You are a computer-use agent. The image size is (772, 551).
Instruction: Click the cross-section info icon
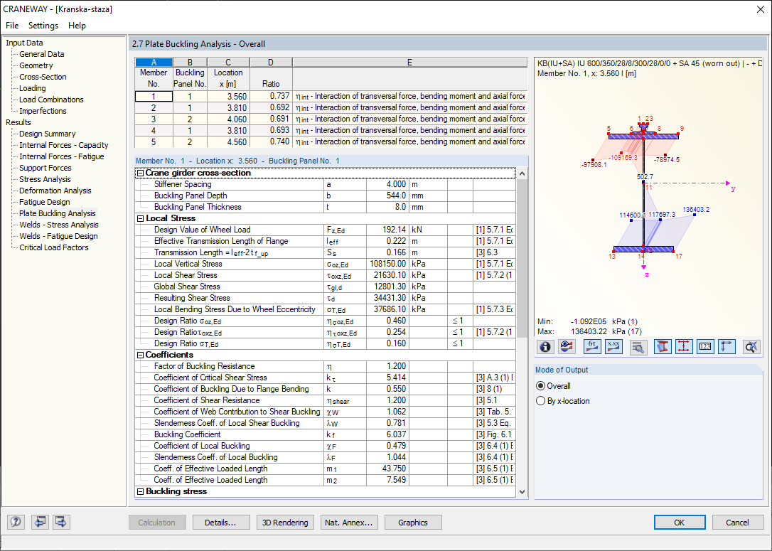click(x=545, y=346)
